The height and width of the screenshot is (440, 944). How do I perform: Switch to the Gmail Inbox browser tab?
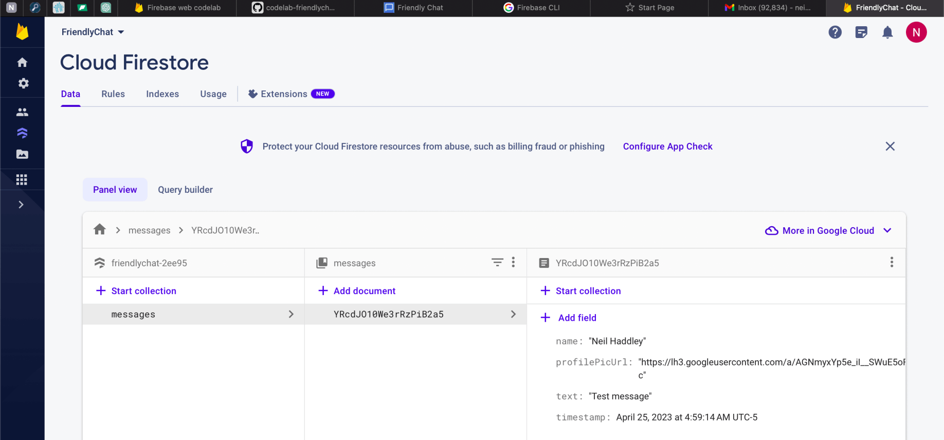pos(767,8)
